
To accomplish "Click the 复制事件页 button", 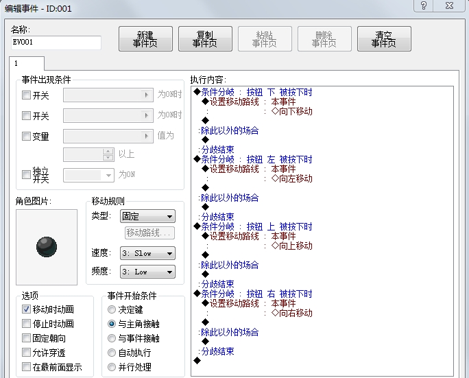I will click(x=205, y=39).
